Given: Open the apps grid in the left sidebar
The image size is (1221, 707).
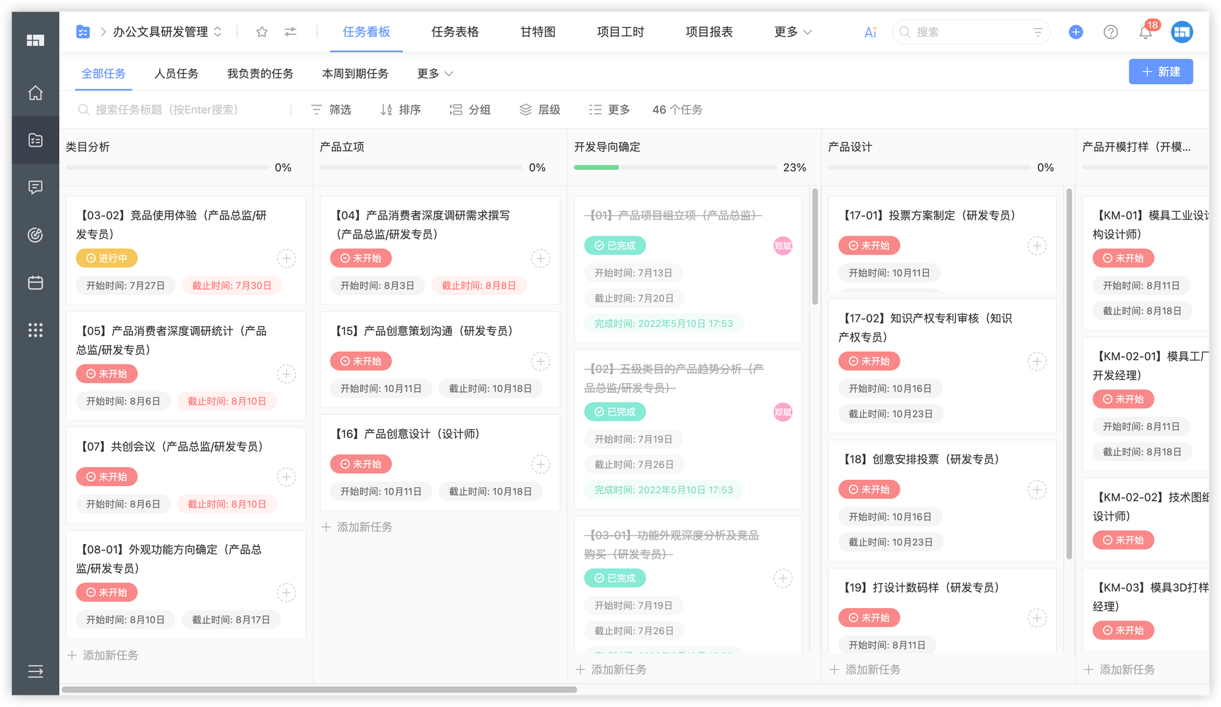Looking at the screenshot, I should pyautogui.click(x=35, y=330).
